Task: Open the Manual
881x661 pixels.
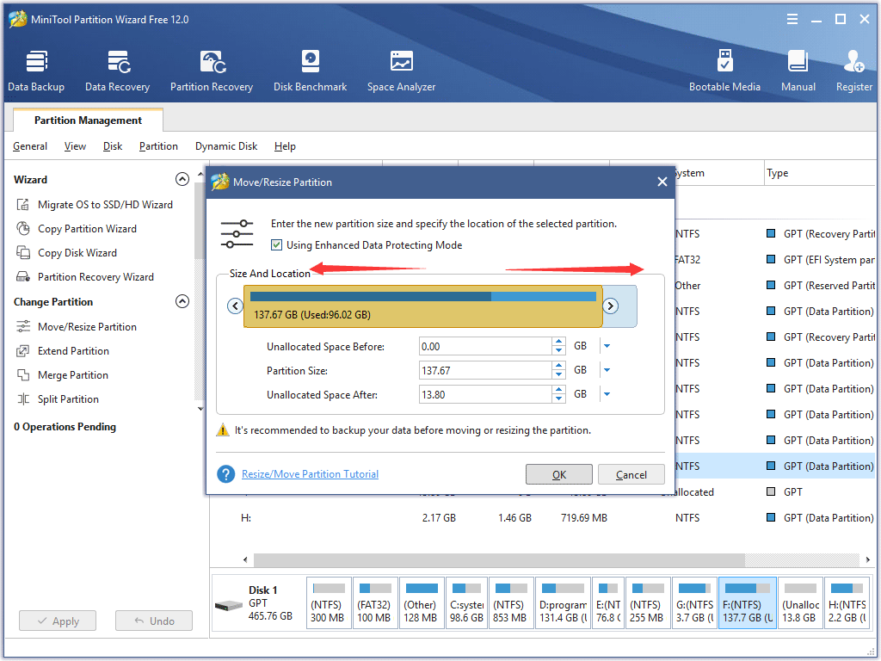Action: tap(798, 69)
